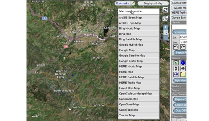Click the Google Satellite quick button in sidebar

(x=179, y=17)
